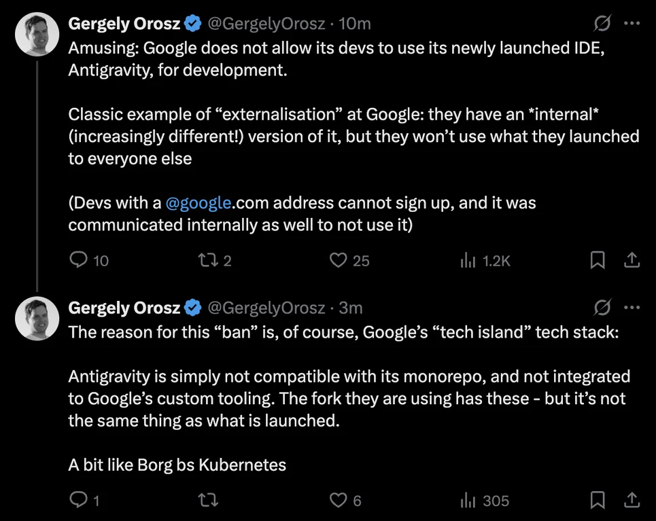The height and width of the screenshot is (521, 656).
Task: Open more options menu on second tweet
Action: [x=632, y=308]
